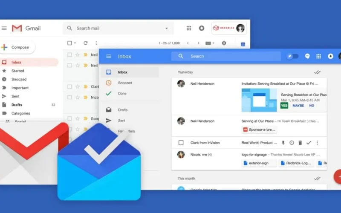This screenshot has height=213, width=341.
Task: Go to newer messages arrow in Gmail
Action: pos(188,43)
